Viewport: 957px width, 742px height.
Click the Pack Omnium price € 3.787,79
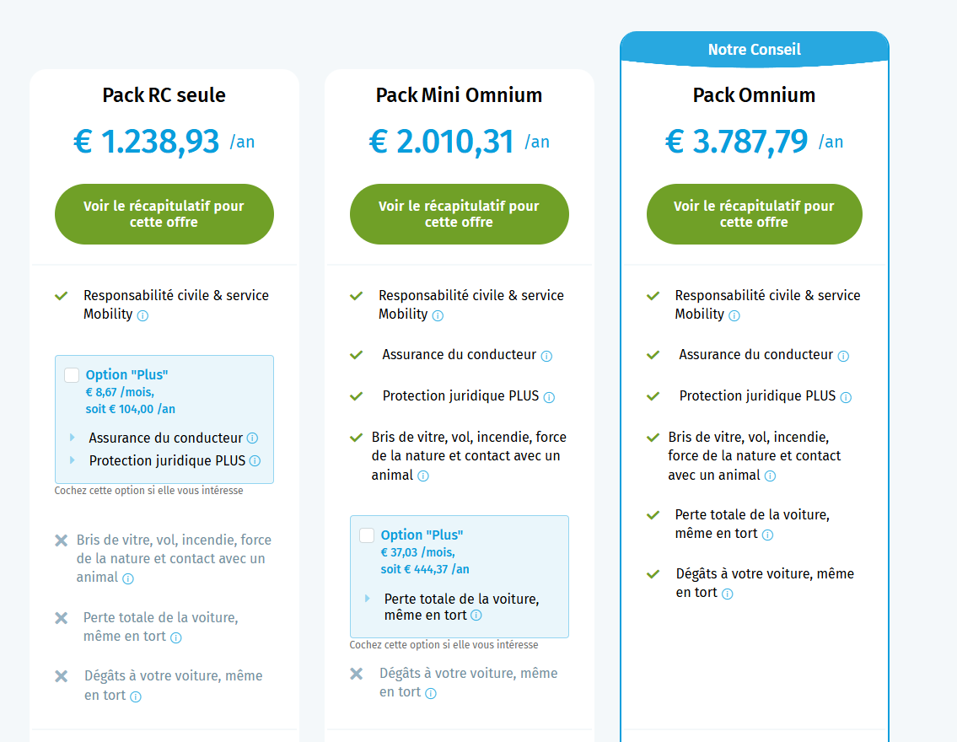coord(737,142)
